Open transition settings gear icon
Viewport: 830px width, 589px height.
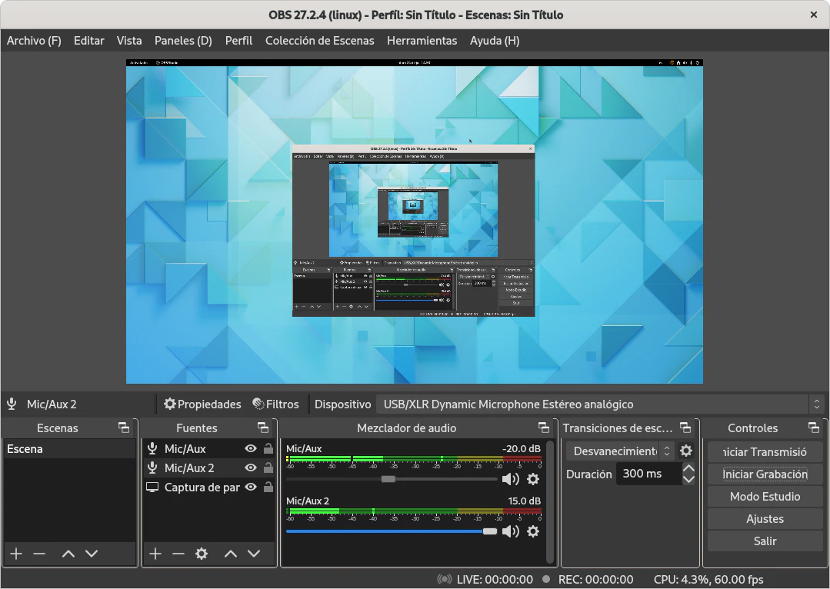686,451
